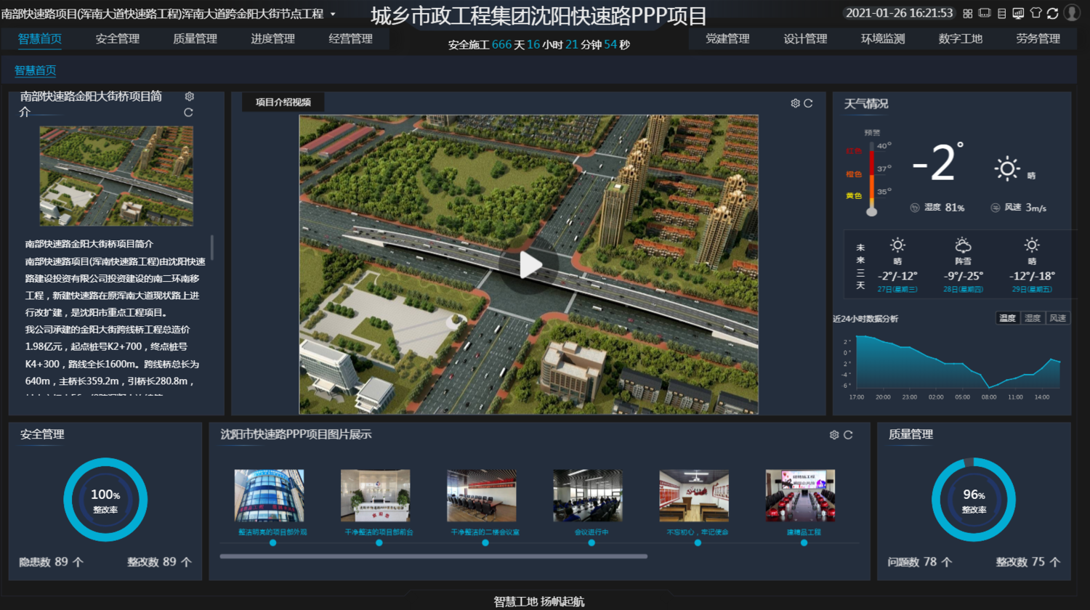Screen dimensions: 1090x610
Task: Click the pictures panel horizontal scrollbar
Action: tap(433, 556)
